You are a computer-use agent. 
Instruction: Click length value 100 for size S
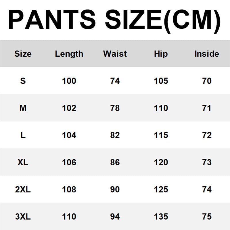click(69, 81)
